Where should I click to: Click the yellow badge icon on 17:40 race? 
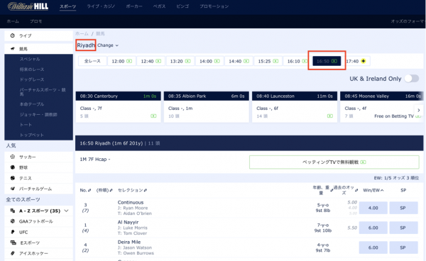(x=364, y=61)
